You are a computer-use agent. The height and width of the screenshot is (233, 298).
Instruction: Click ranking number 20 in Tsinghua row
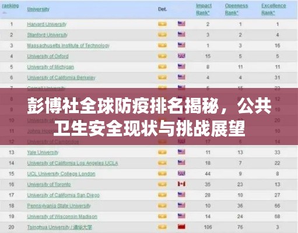[12, 227]
